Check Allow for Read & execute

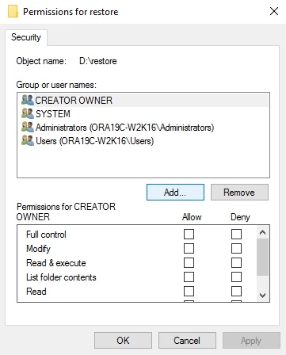(189, 263)
